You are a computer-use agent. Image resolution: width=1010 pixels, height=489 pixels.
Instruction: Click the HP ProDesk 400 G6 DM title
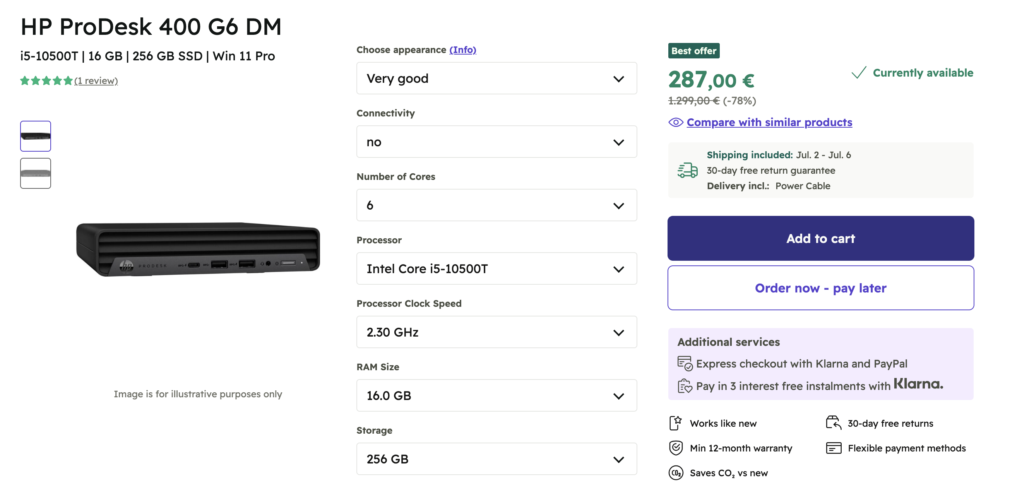(151, 27)
